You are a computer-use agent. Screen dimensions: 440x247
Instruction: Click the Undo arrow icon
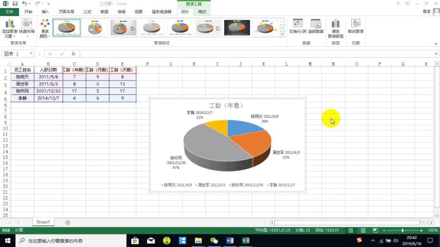coord(25,3)
